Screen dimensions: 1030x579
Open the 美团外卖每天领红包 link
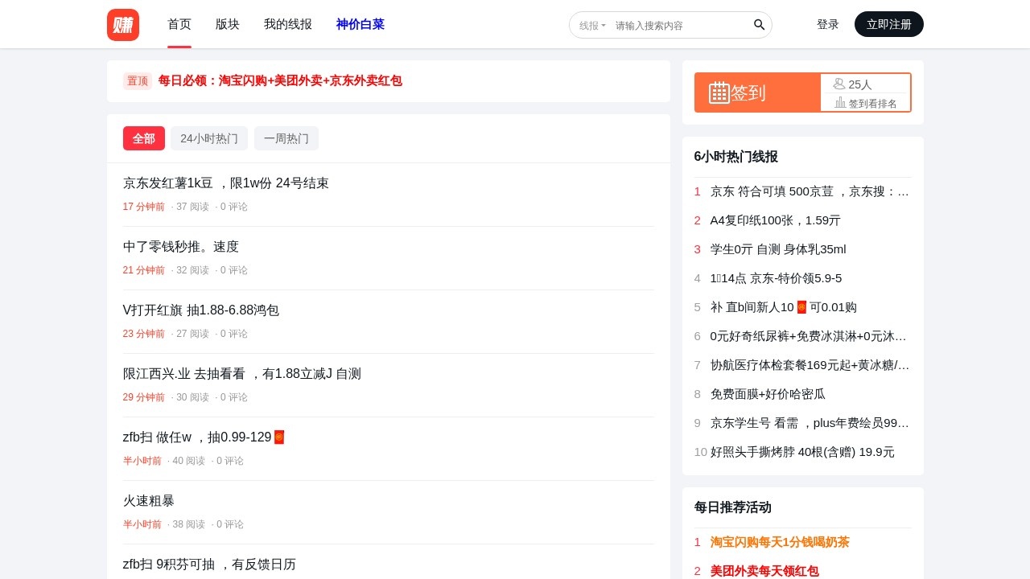tap(765, 571)
